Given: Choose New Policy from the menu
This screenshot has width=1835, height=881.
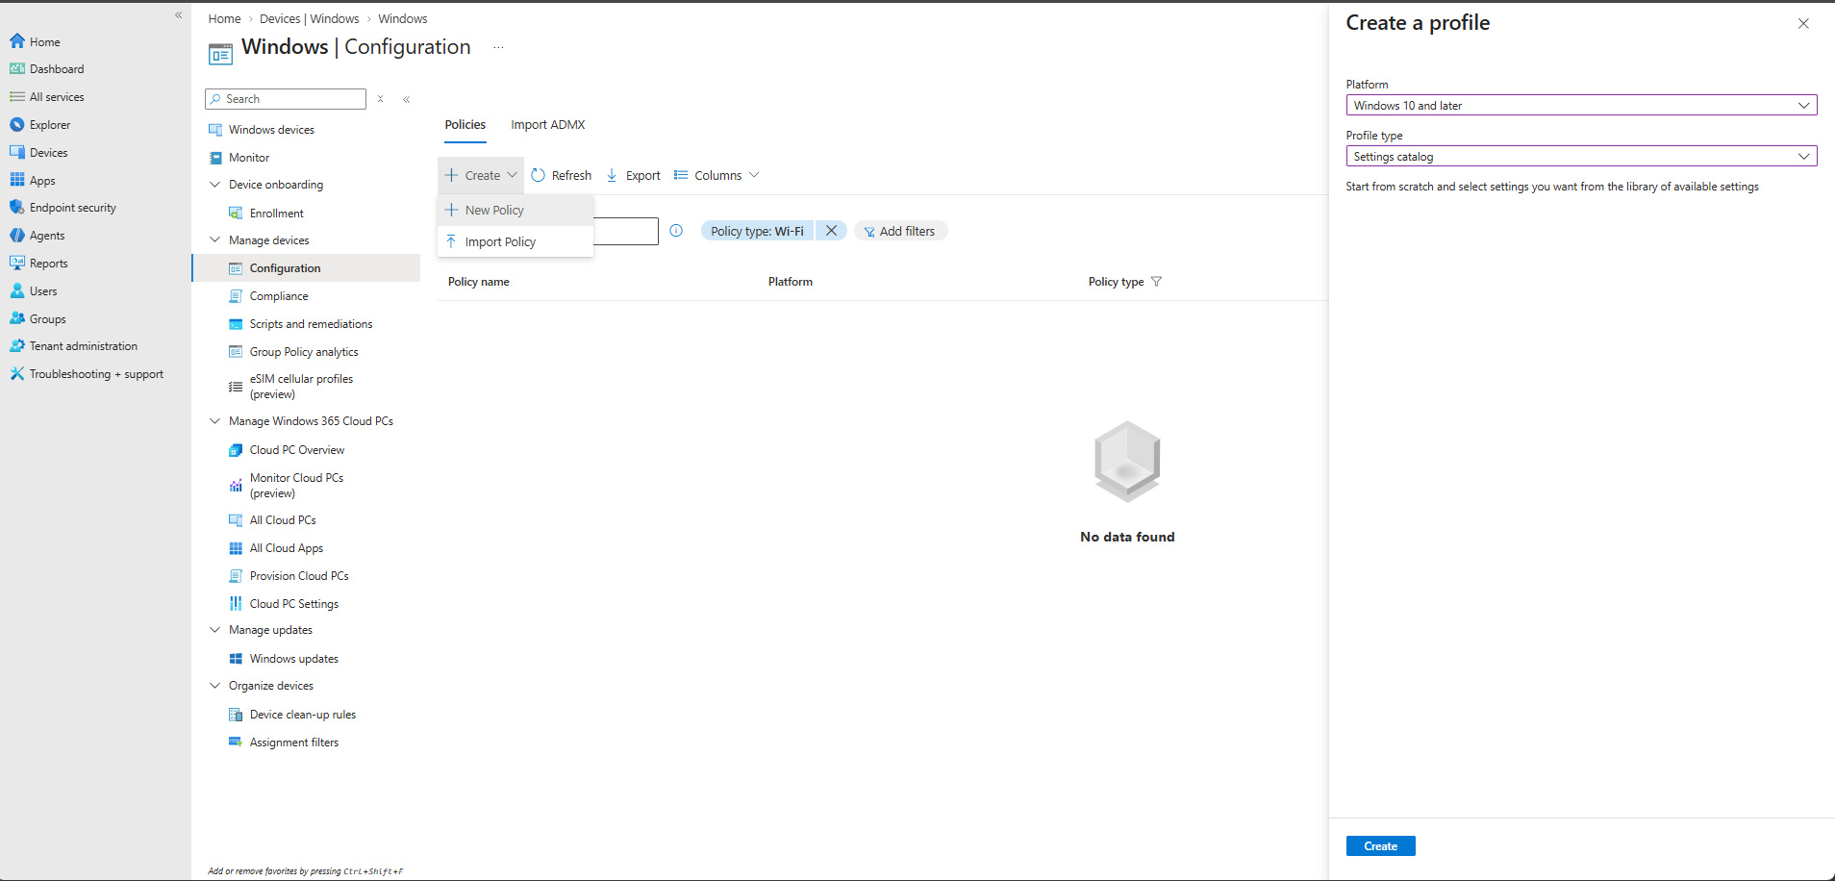Looking at the screenshot, I should (x=515, y=211).
